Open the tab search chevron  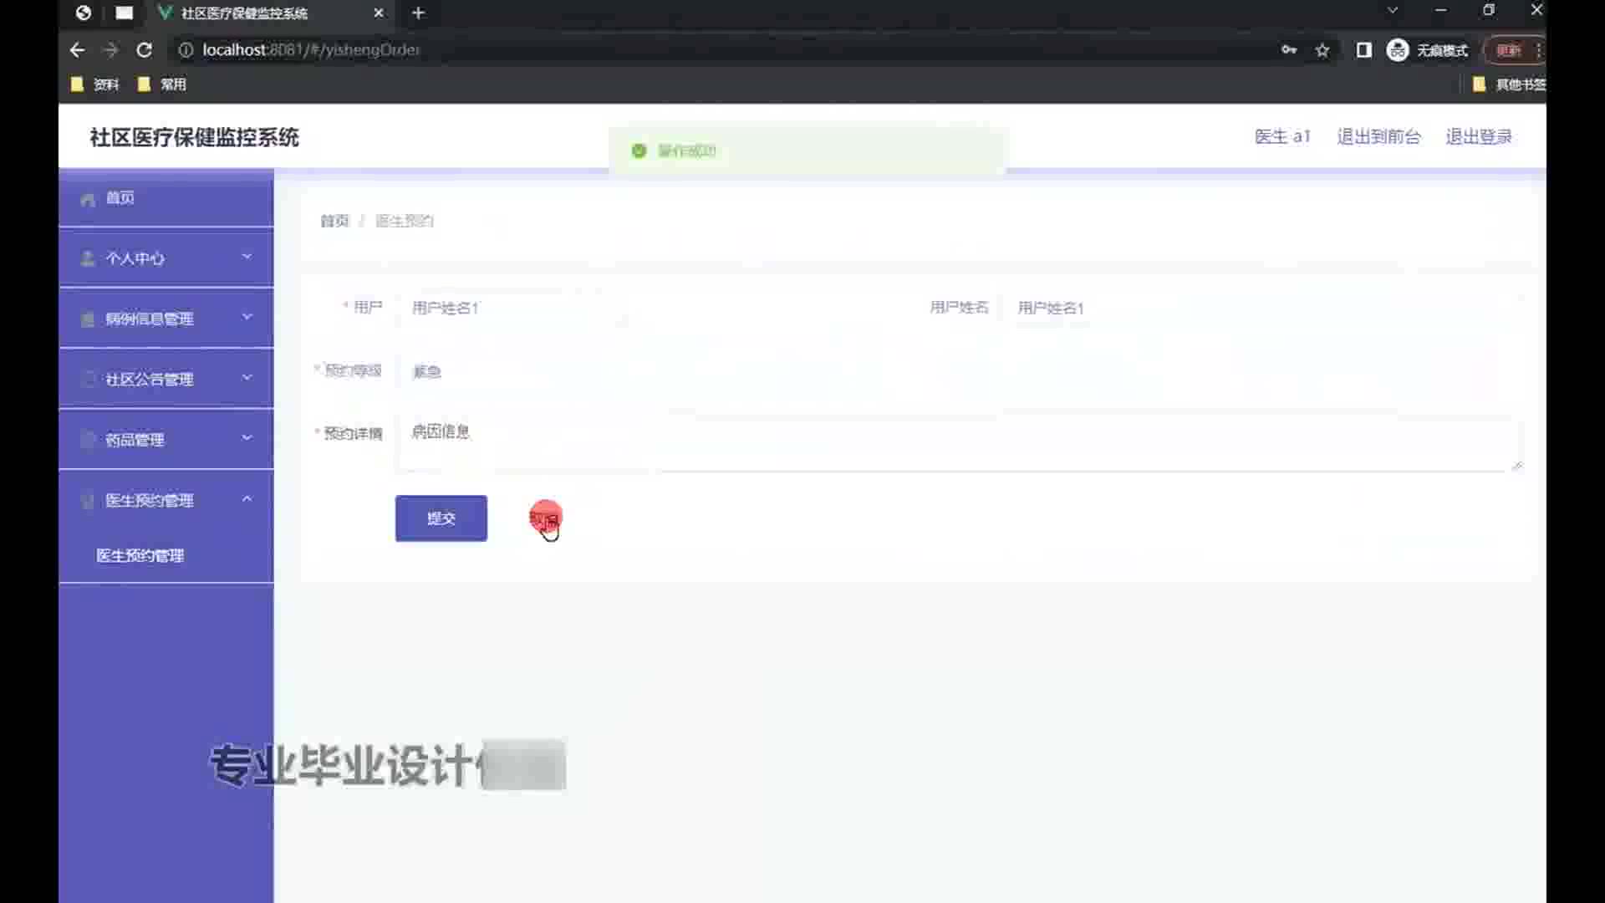(1393, 11)
